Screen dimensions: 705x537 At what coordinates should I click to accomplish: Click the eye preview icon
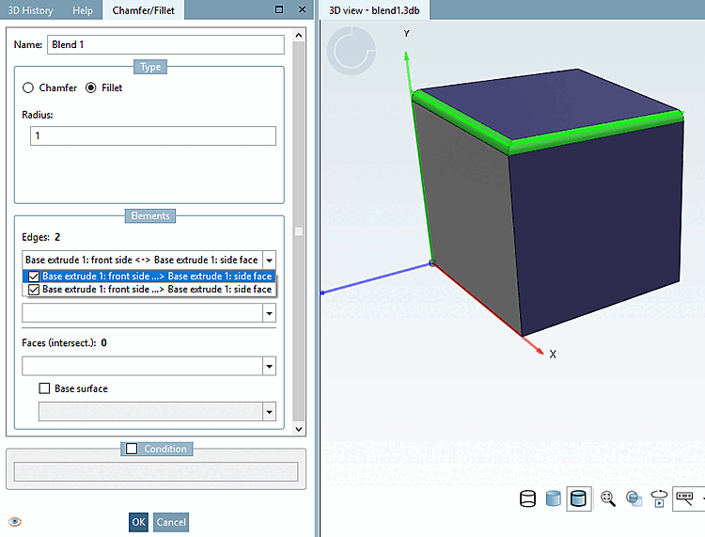coord(15,522)
